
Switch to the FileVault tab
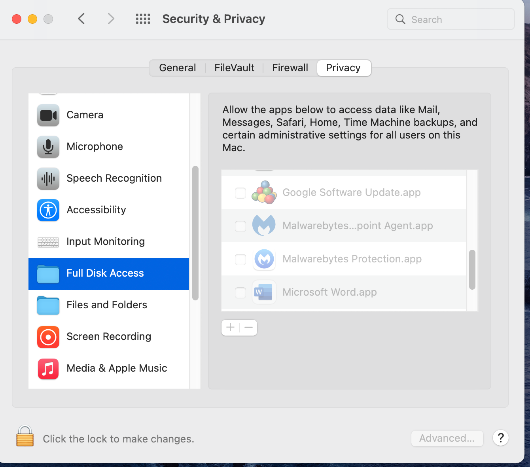(x=234, y=68)
